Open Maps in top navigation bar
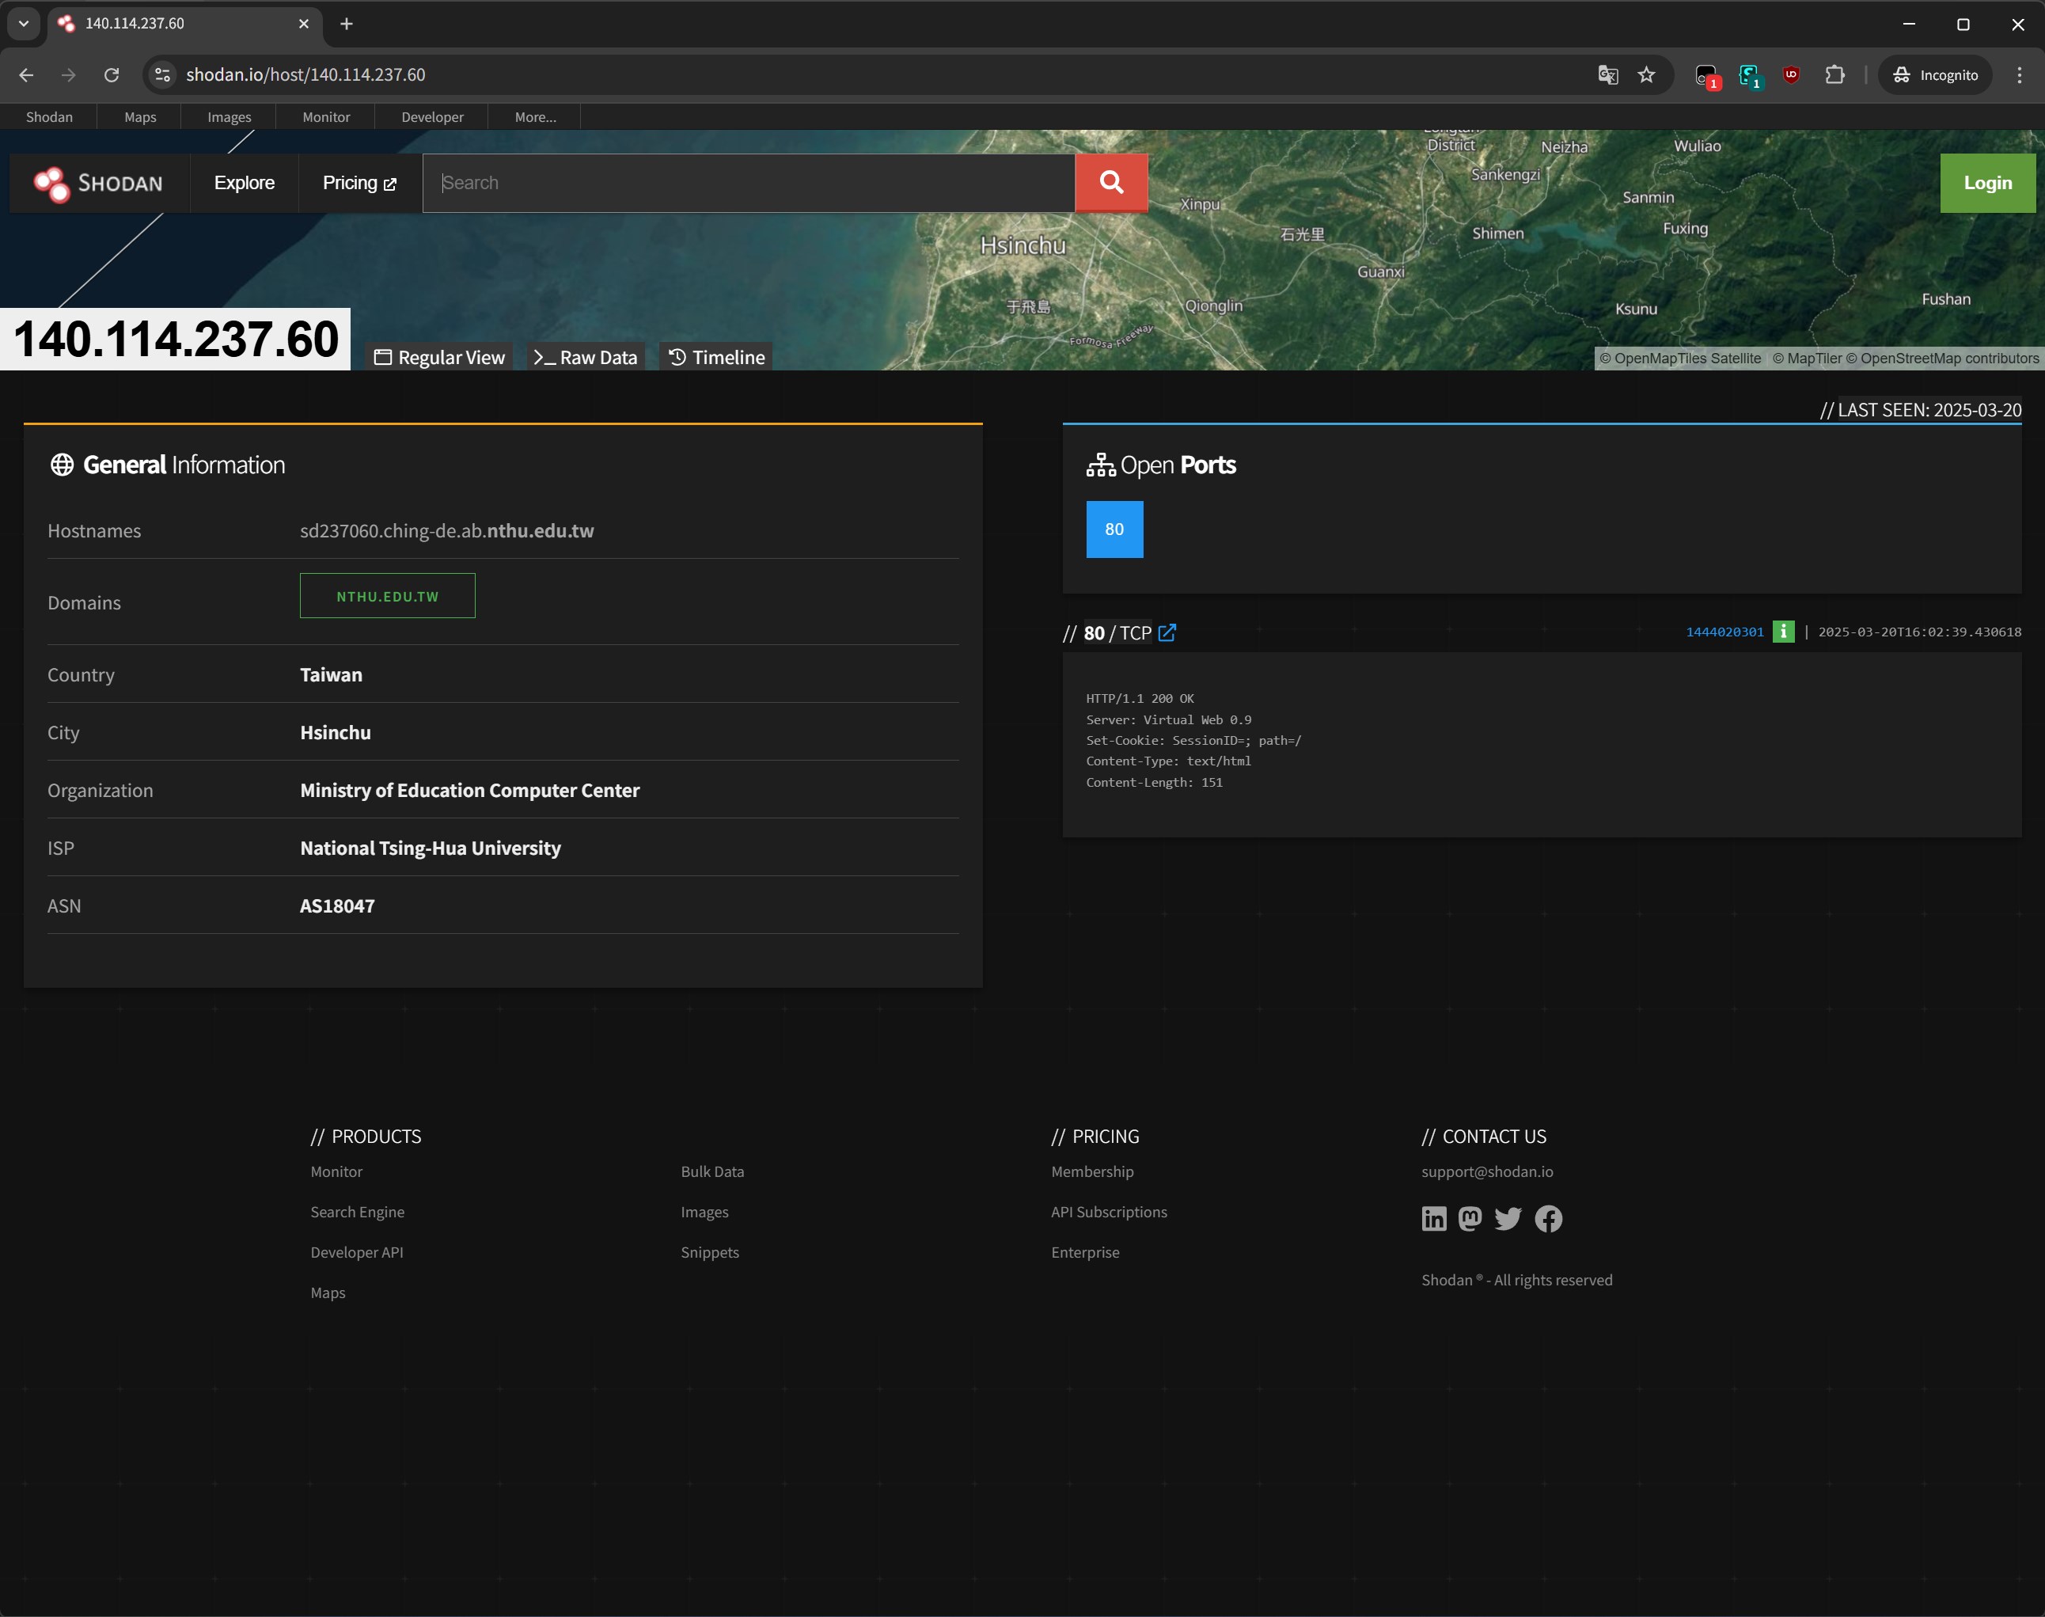2045x1617 pixels. pos(140,117)
